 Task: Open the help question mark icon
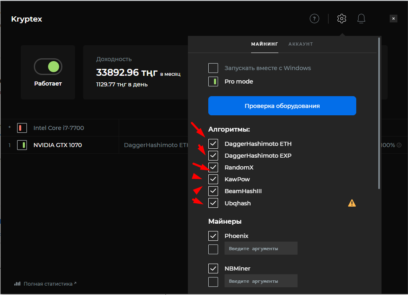point(314,18)
